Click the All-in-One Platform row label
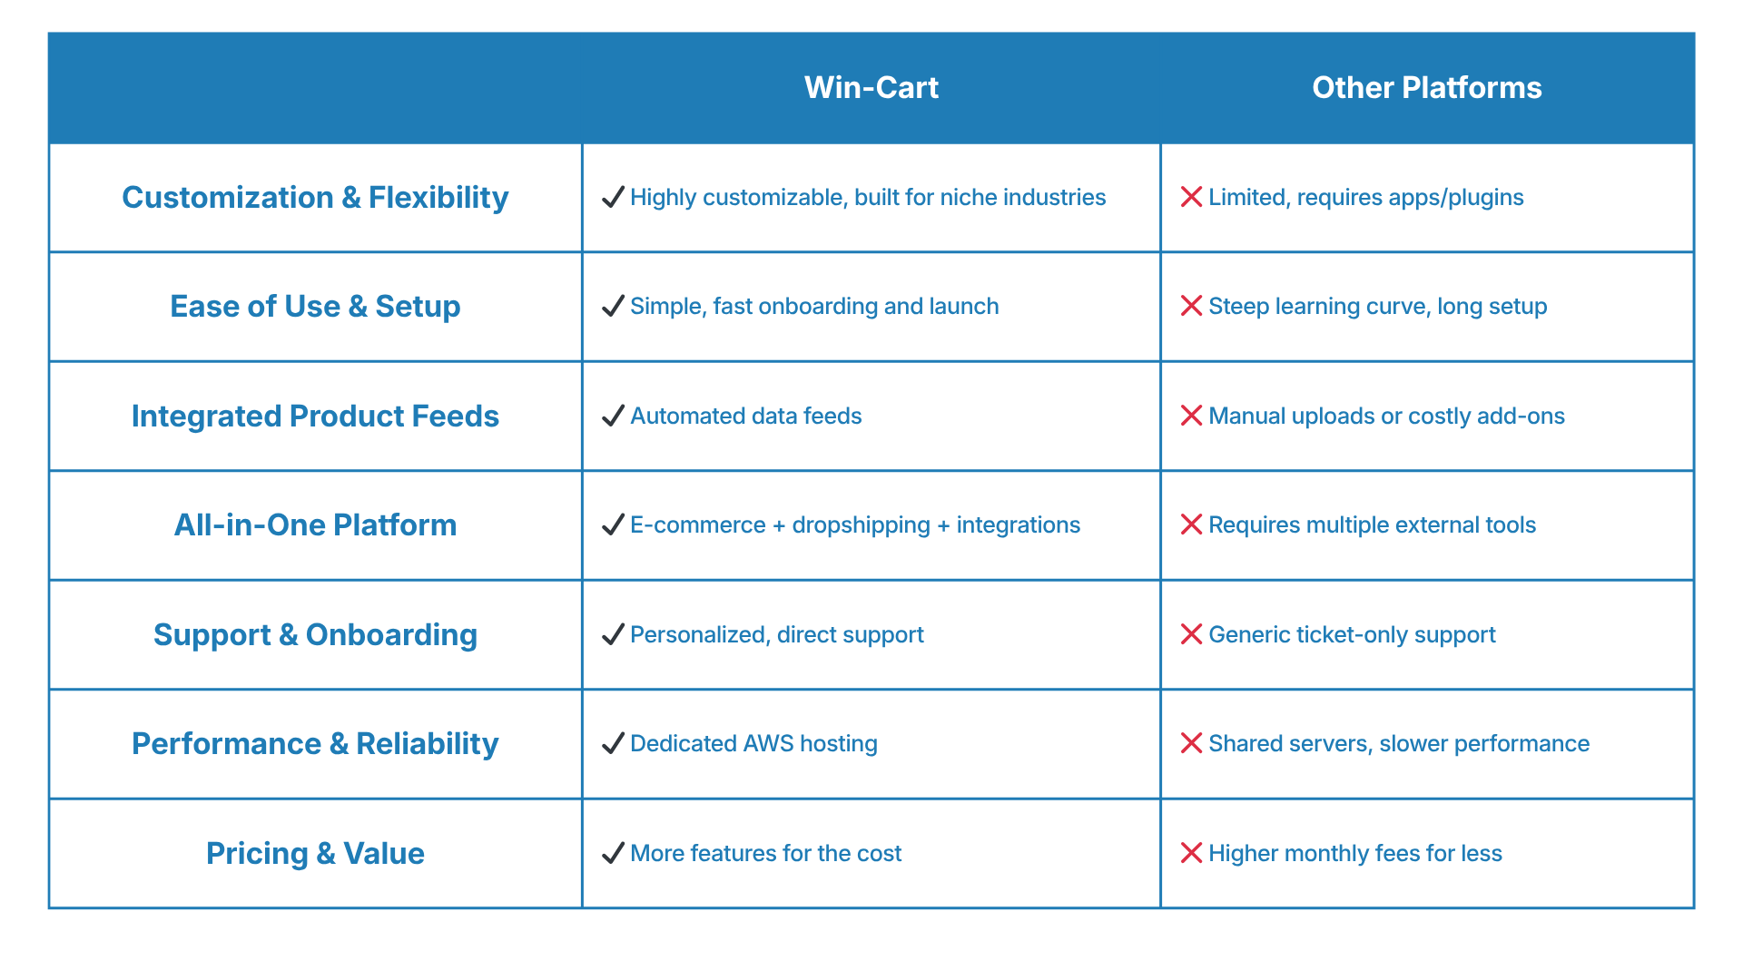This screenshot has width=1743, height=980. [x=315, y=524]
